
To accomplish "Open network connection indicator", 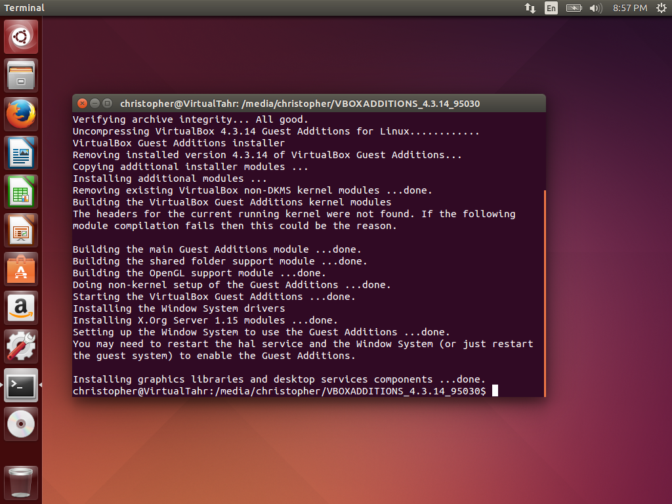I will click(530, 8).
